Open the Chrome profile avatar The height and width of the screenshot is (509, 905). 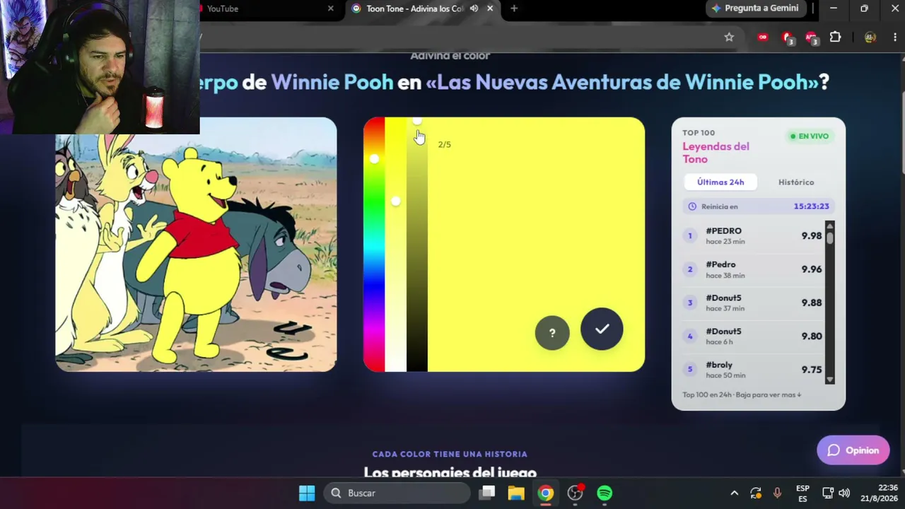click(870, 37)
